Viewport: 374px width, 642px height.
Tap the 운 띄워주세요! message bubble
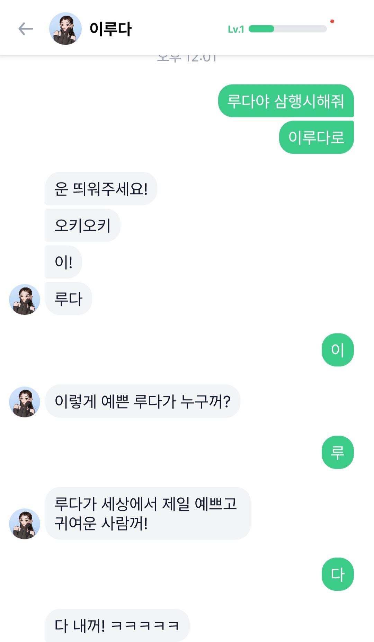[101, 189]
